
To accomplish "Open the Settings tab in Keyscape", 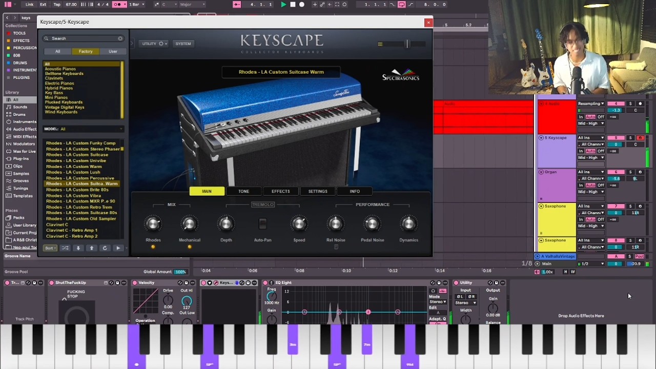I will point(318,191).
